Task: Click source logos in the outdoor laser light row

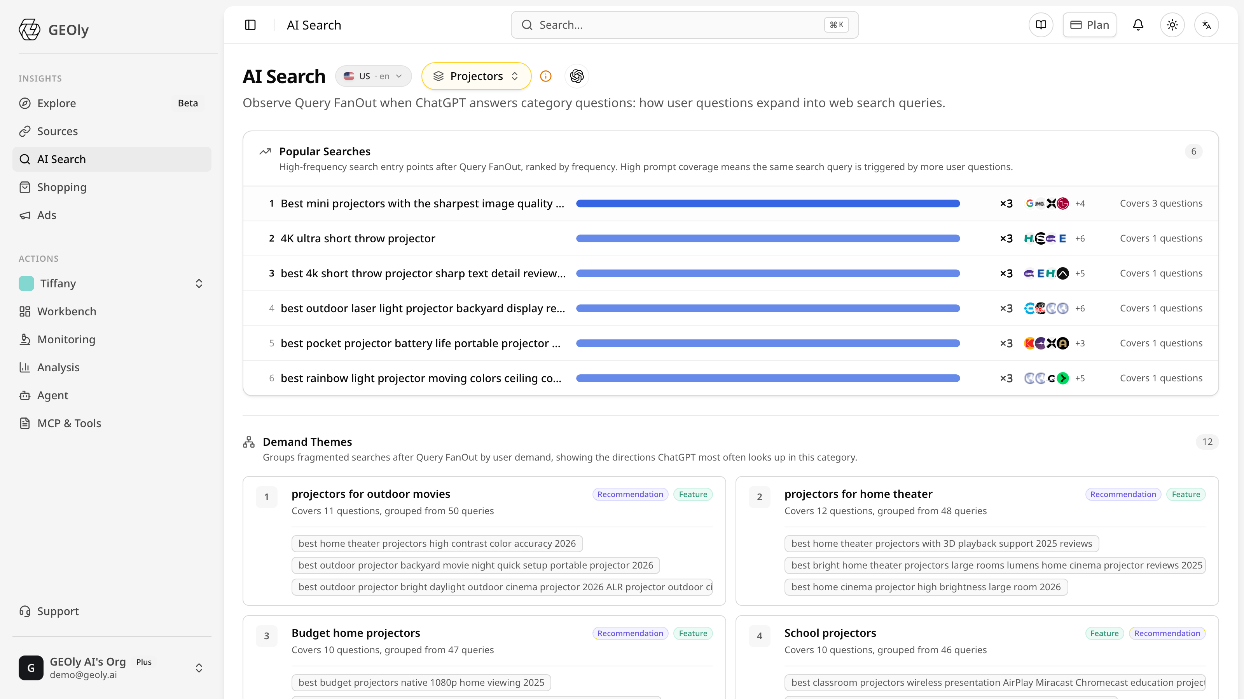Action: 1047,308
